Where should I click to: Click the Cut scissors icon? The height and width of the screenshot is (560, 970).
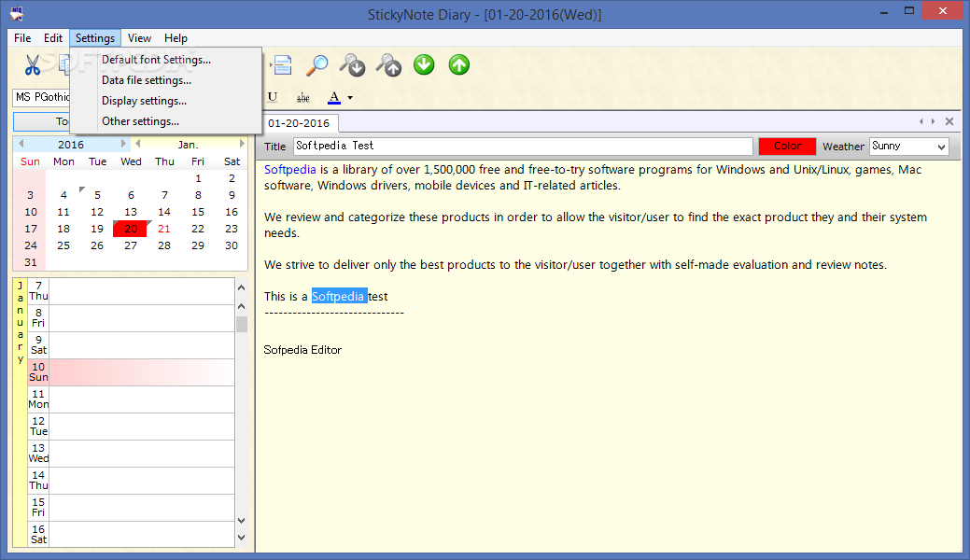[32, 64]
